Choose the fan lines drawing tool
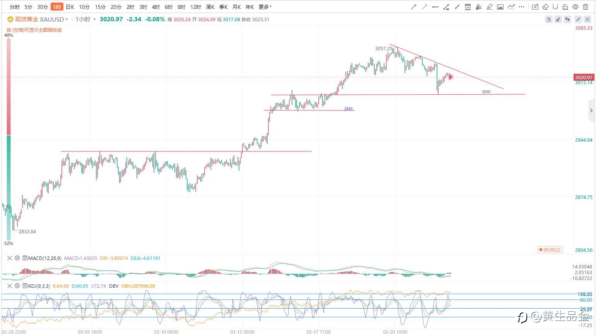This screenshot has width=596, height=336. (x=478, y=7)
